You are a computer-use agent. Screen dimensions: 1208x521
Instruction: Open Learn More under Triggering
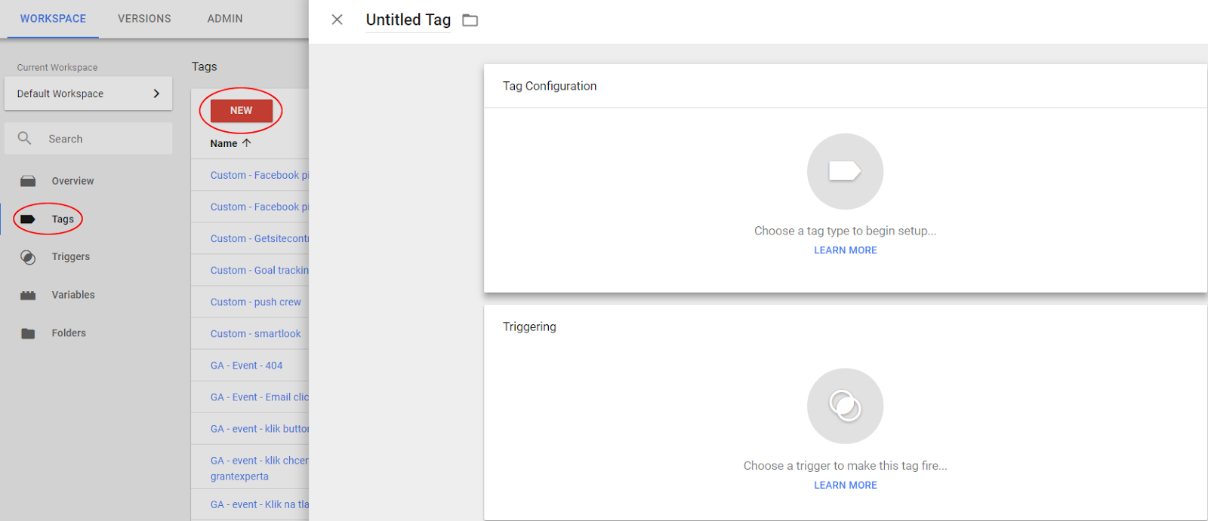846,486
